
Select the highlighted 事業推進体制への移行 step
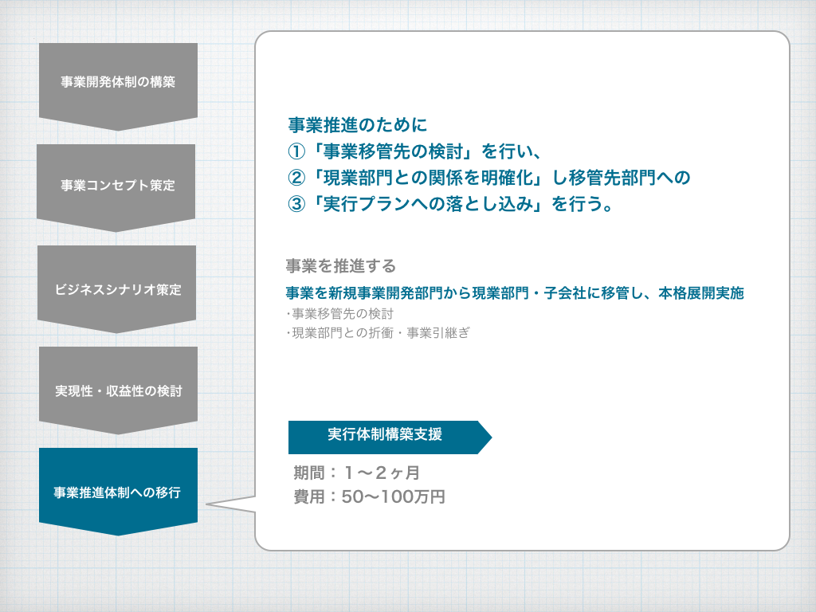(118, 491)
